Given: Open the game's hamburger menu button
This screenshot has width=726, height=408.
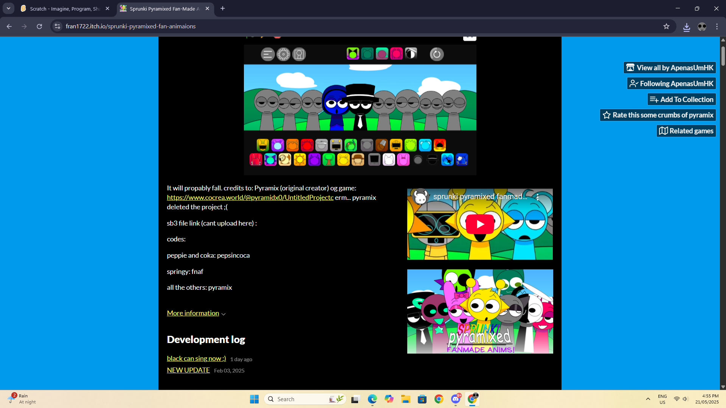Looking at the screenshot, I should click(268, 54).
